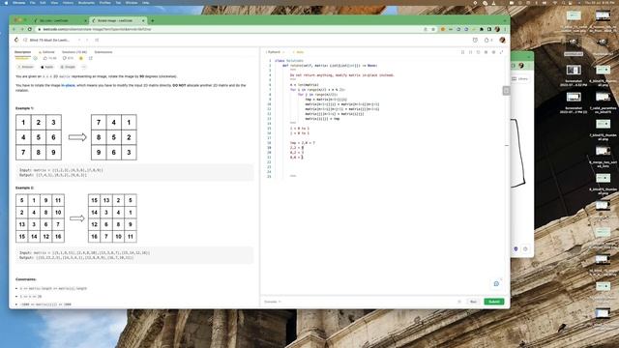Open the streak fire counter icon
This screenshot has width=619, height=348.
click(x=488, y=40)
